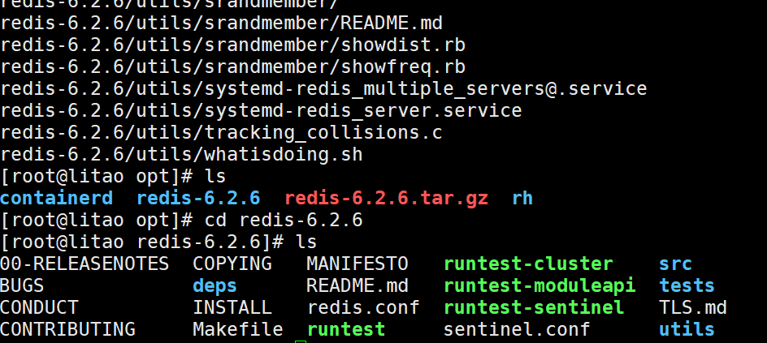Click the systemd-redis_server.service line

pyautogui.click(x=261, y=111)
